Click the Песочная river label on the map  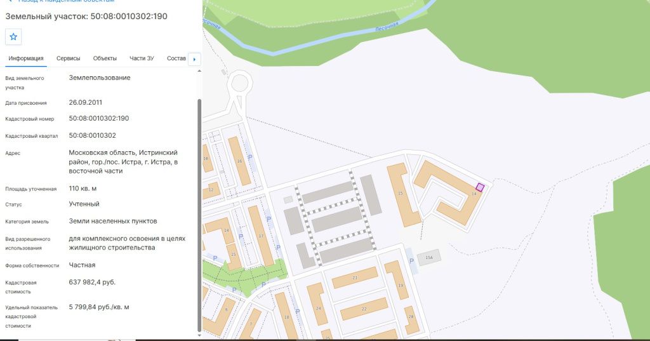(x=387, y=27)
